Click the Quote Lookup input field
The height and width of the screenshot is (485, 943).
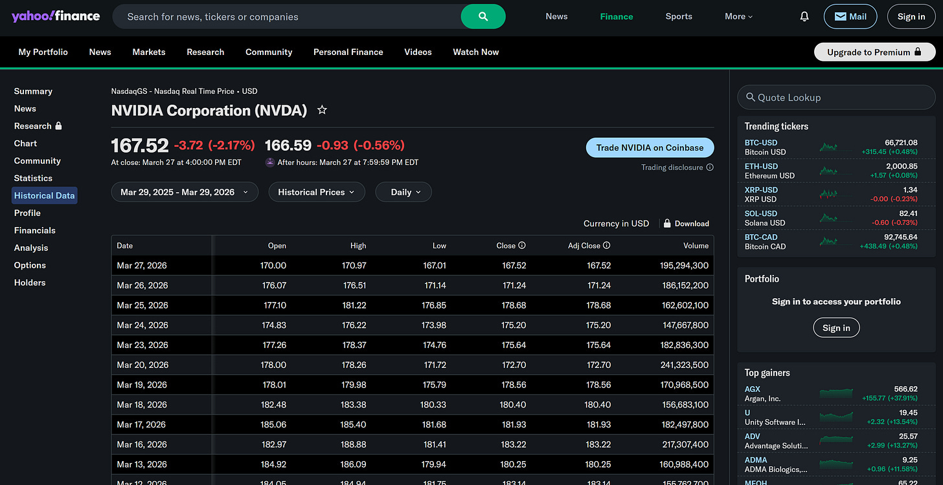click(836, 97)
